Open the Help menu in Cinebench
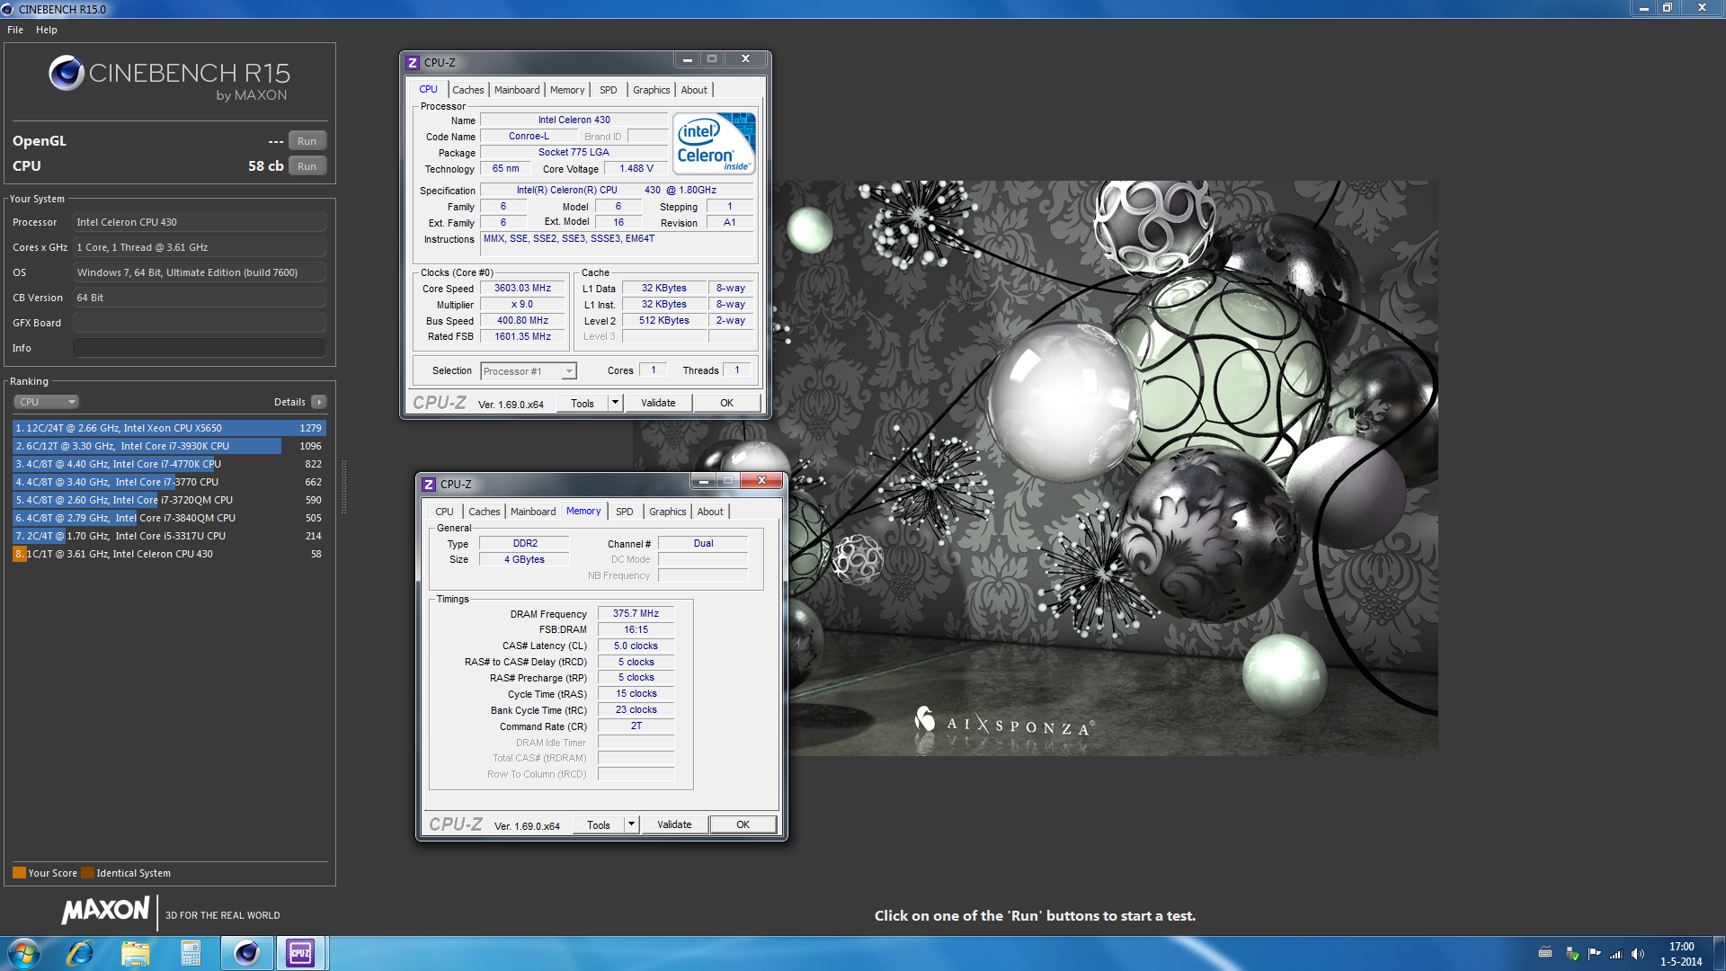The width and height of the screenshot is (1726, 971). (47, 30)
